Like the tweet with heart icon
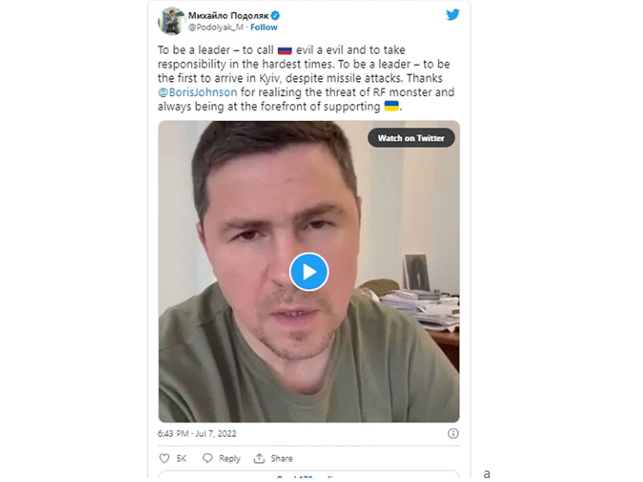 (x=164, y=458)
